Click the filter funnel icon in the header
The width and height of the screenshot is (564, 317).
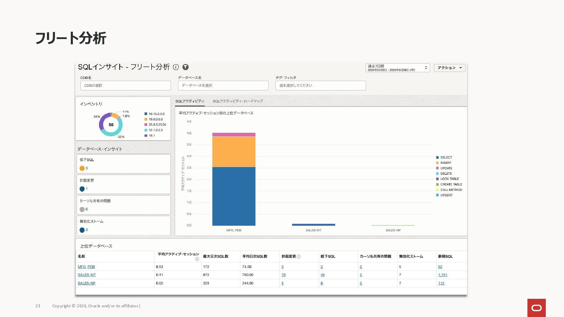[x=185, y=67]
